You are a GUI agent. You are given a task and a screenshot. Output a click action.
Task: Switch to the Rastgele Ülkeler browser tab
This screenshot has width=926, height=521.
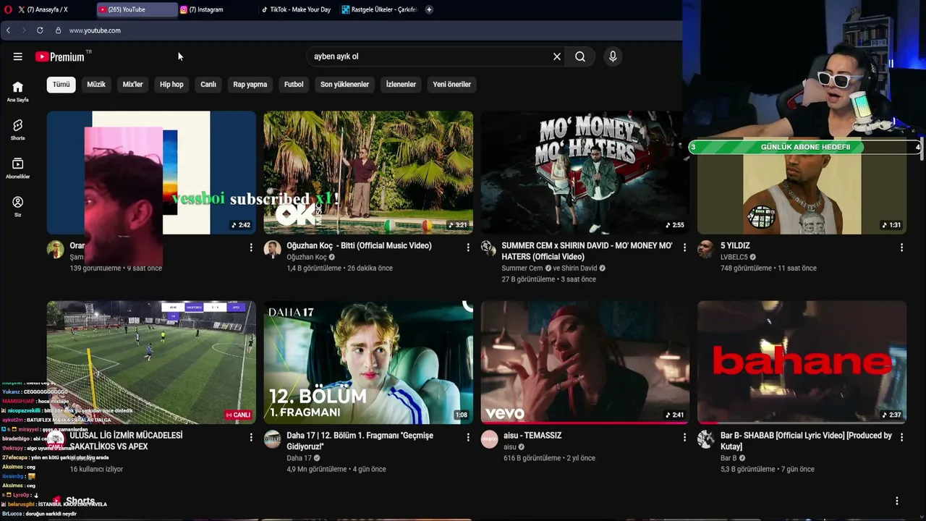pos(379,9)
